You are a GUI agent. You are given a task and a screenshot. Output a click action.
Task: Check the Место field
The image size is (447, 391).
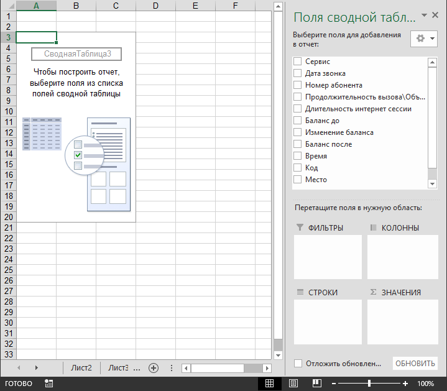point(297,180)
